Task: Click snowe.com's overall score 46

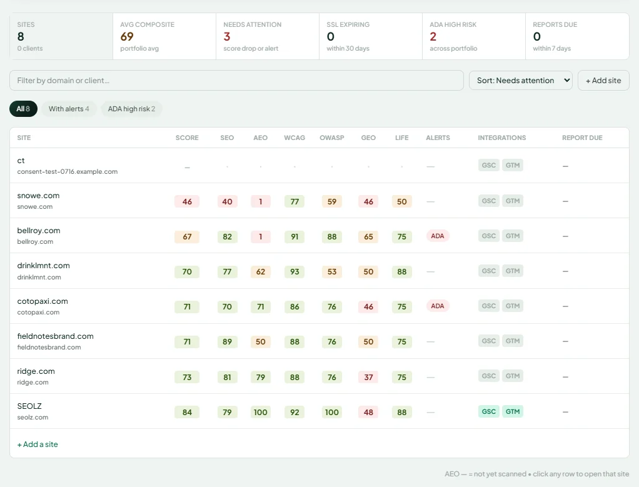Action: (x=187, y=202)
